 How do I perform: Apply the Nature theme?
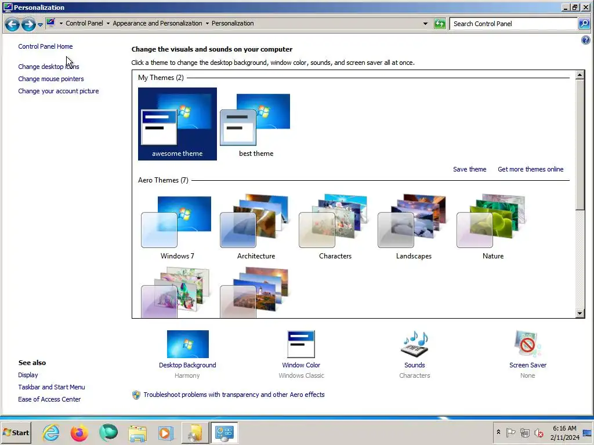492,227
